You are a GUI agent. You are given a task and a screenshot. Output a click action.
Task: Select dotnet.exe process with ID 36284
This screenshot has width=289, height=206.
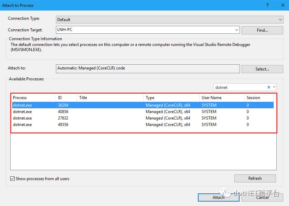point(143,105)
